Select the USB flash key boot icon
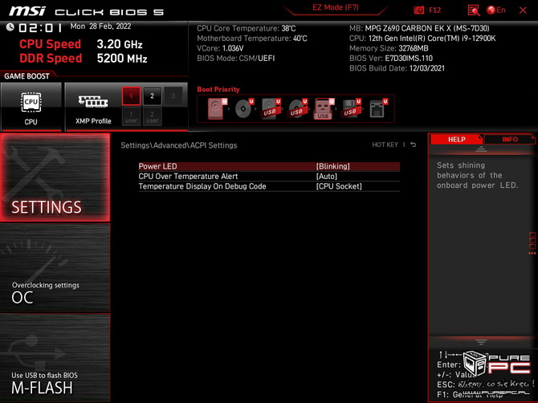The width and height of the screenshot is (538, 403). 324,108
